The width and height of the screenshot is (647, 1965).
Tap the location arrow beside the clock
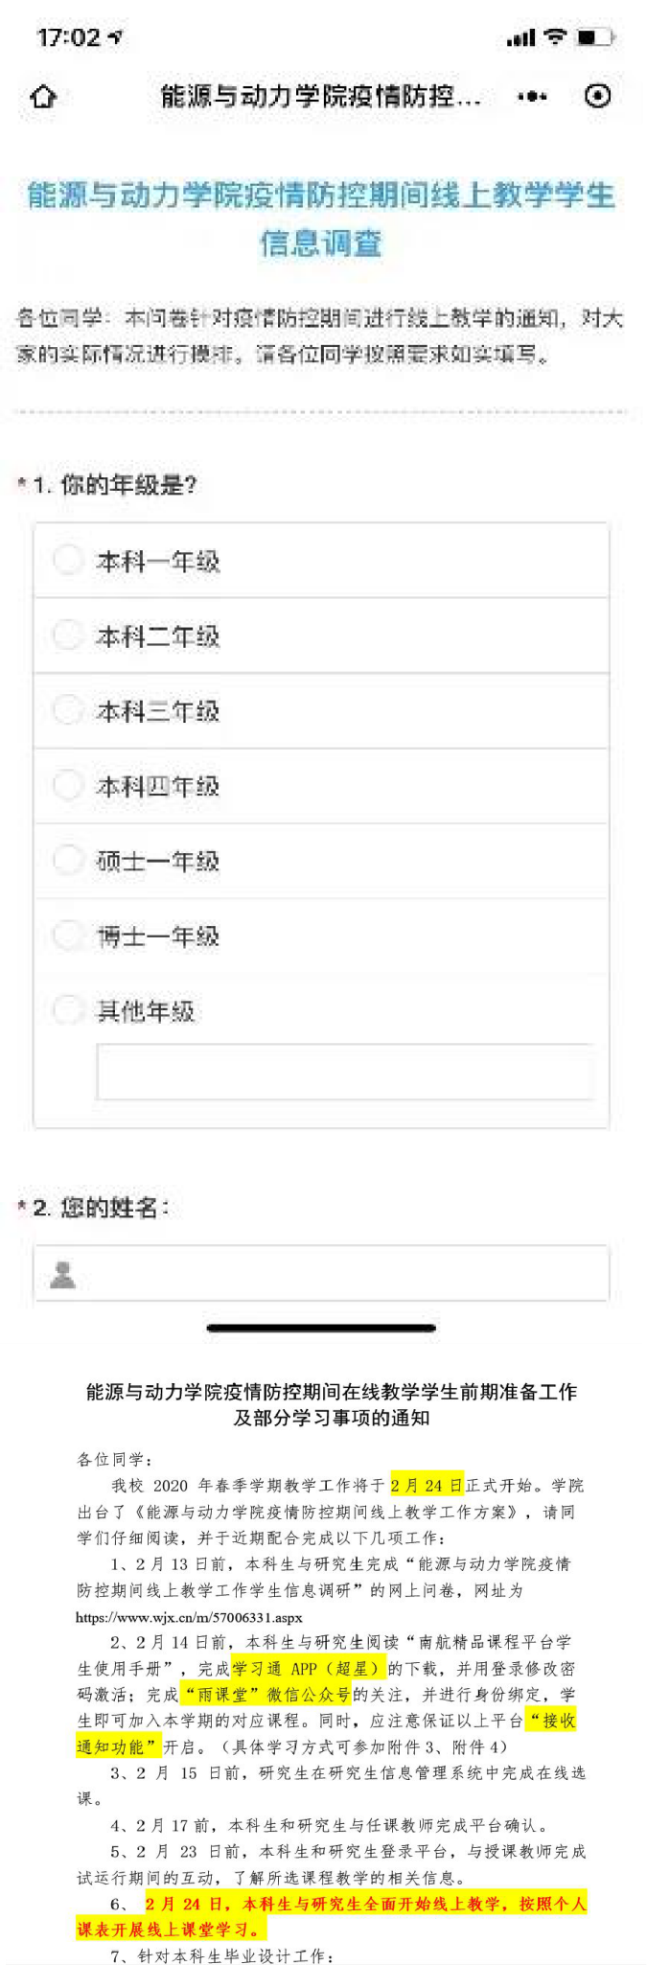pos(116,37)
